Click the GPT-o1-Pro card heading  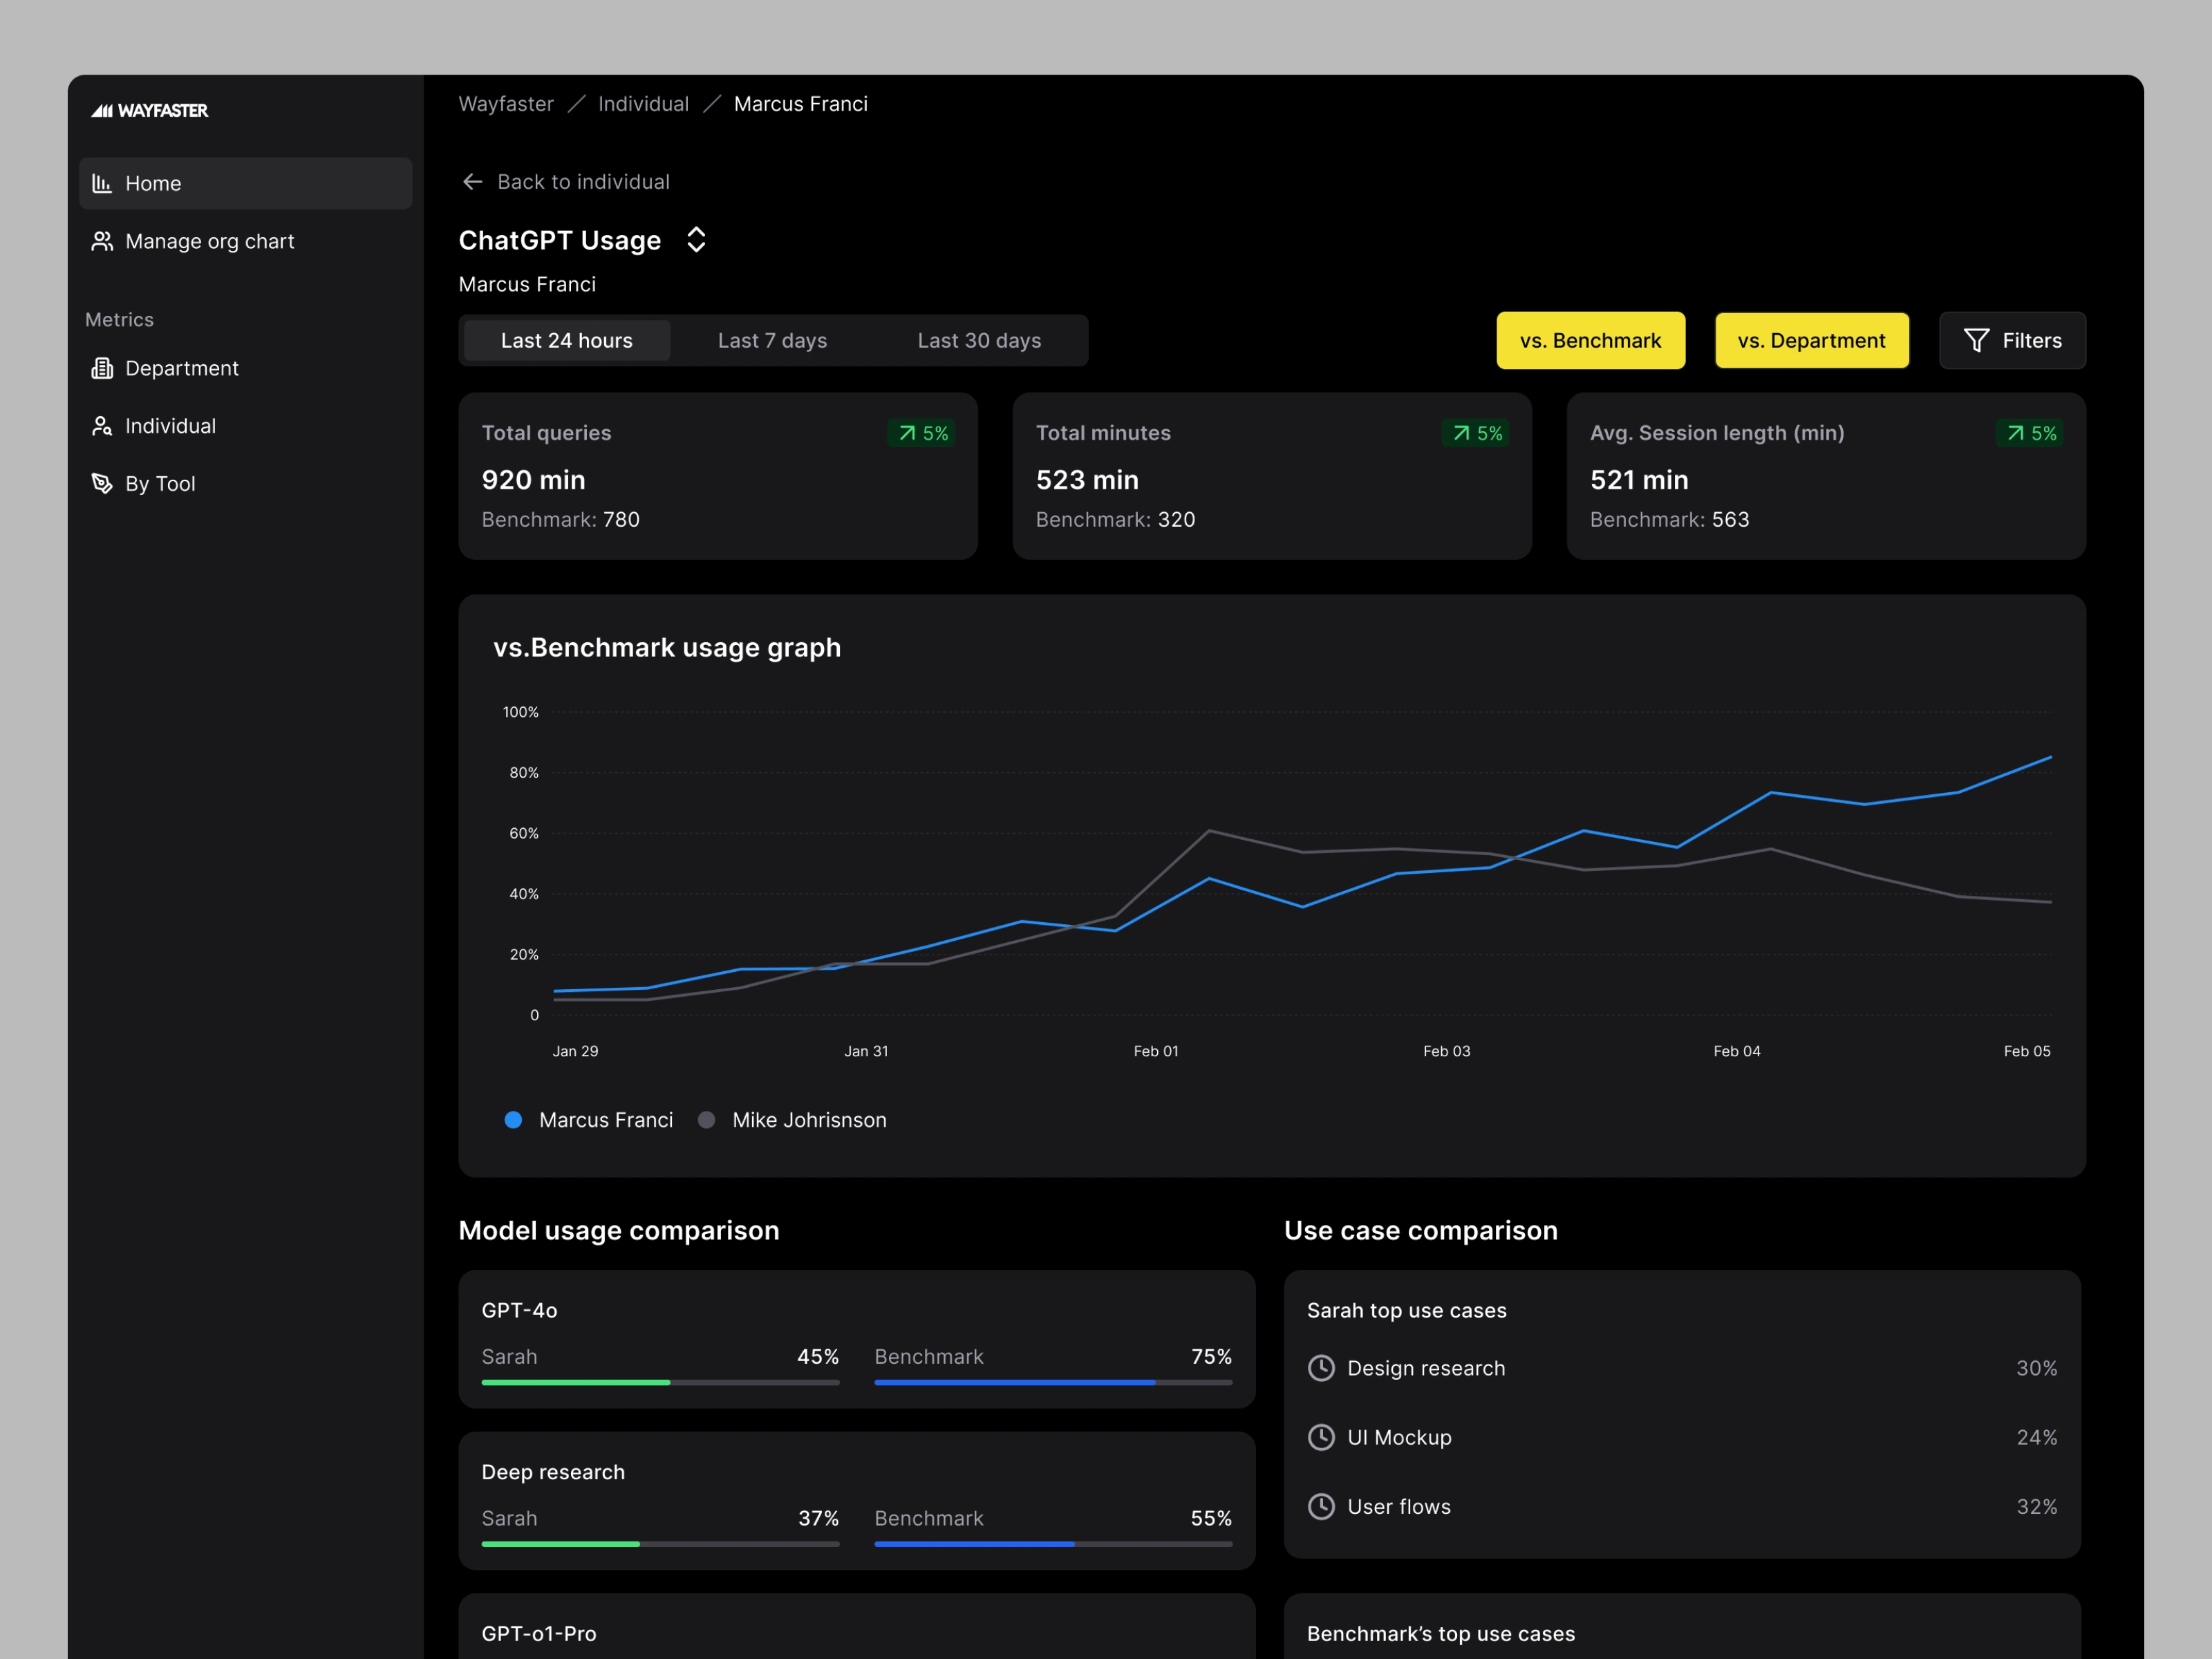click(539, 1633)
